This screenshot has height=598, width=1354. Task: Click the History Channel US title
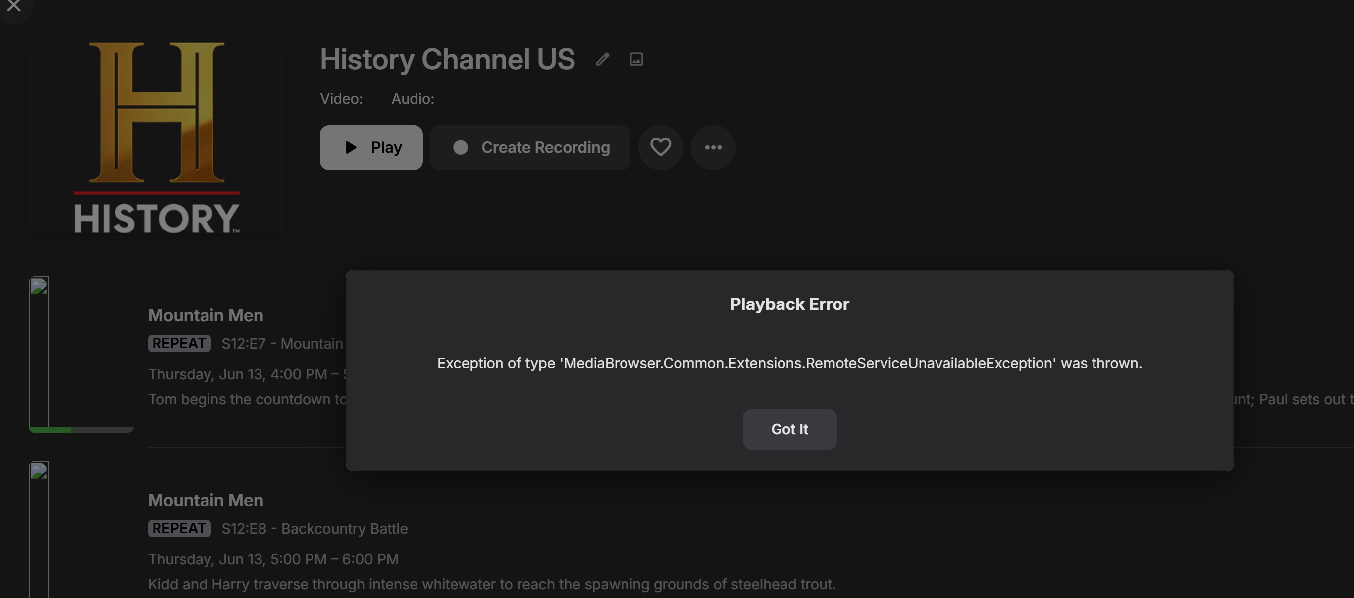(447, 59)
